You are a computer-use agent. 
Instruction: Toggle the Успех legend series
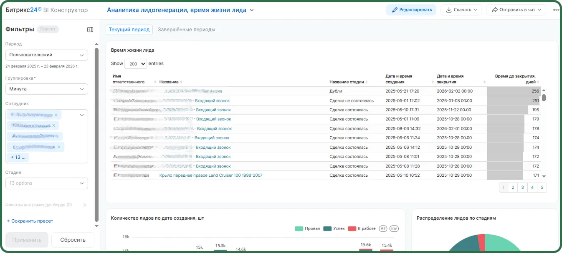tap(334, 228)
